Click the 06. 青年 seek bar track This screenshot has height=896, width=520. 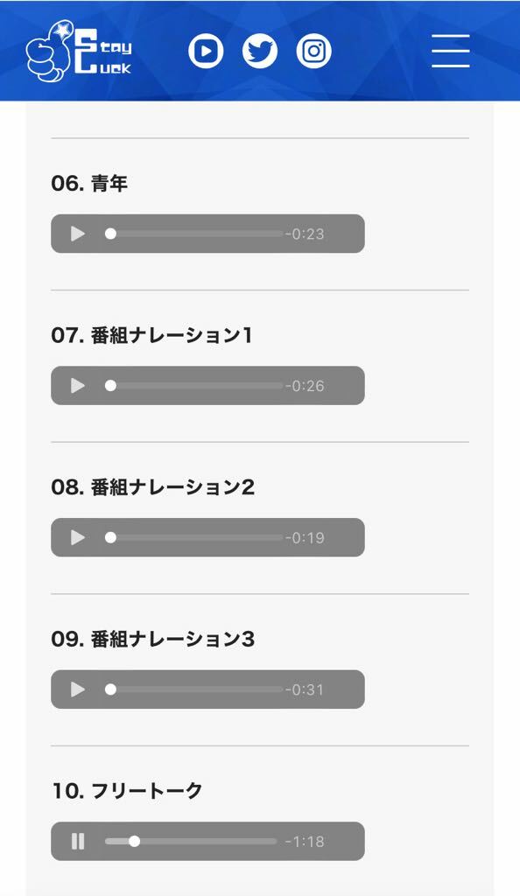click(193, 234)
